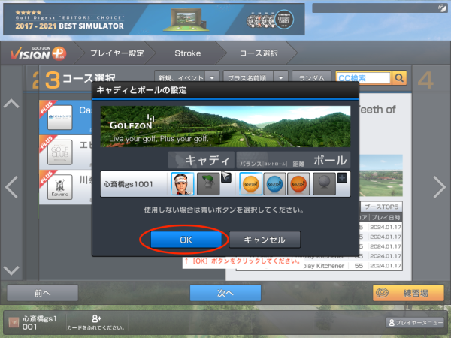This screenshot has height=338, width=451.
Task: Click the 次へ button
Action: (x=225, y=293)
